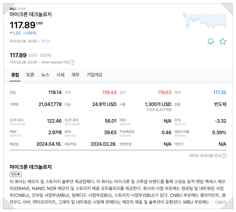
Task: Open the 뉴스 tab
Action: pyautogui.click(x=45, y=75)
